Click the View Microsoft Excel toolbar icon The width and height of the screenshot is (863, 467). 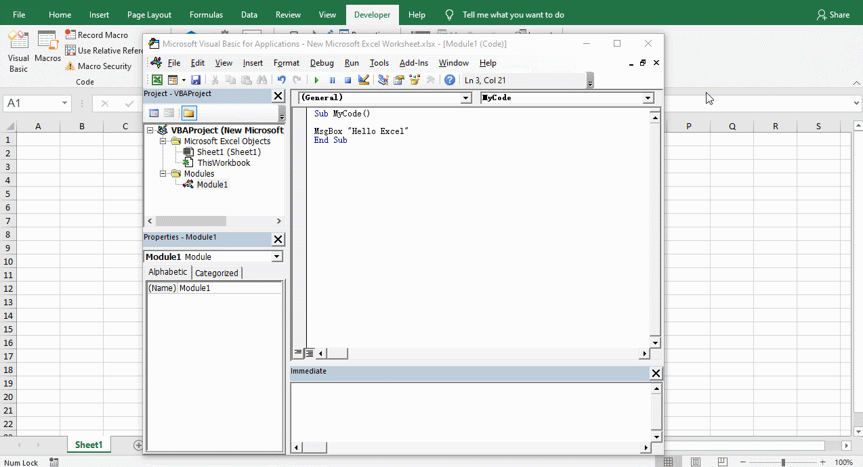click(156, 80)
